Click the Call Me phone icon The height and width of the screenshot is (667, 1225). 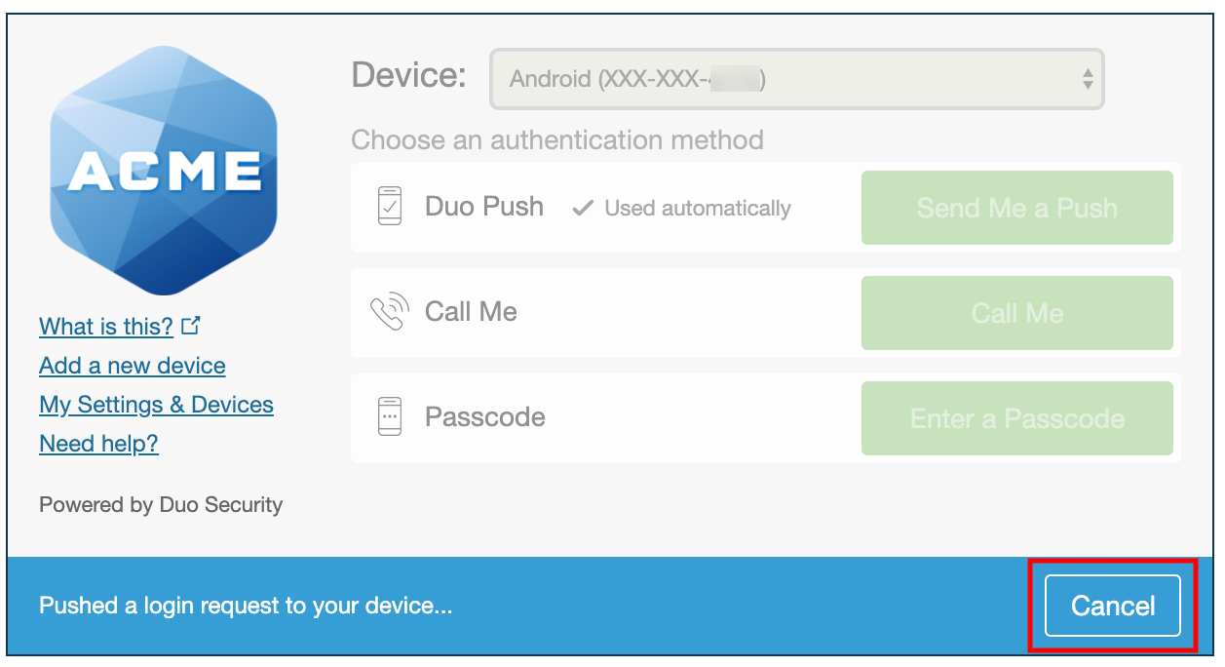pos(389,312)
